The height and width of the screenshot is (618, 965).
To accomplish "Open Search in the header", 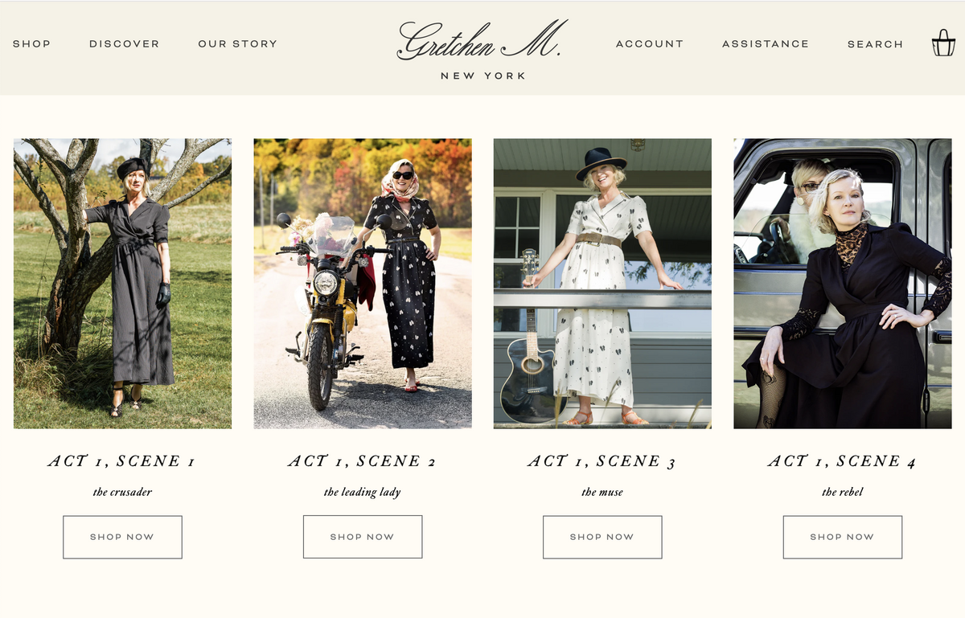I will click(875, 44).
